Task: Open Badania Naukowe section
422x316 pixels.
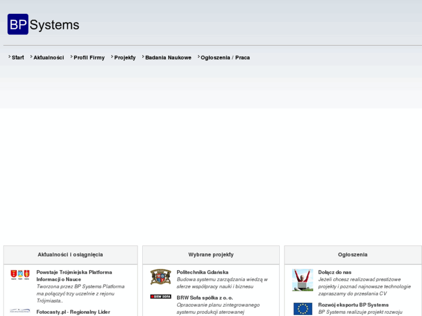Action: pyautogui.click(x=168, y=57)
